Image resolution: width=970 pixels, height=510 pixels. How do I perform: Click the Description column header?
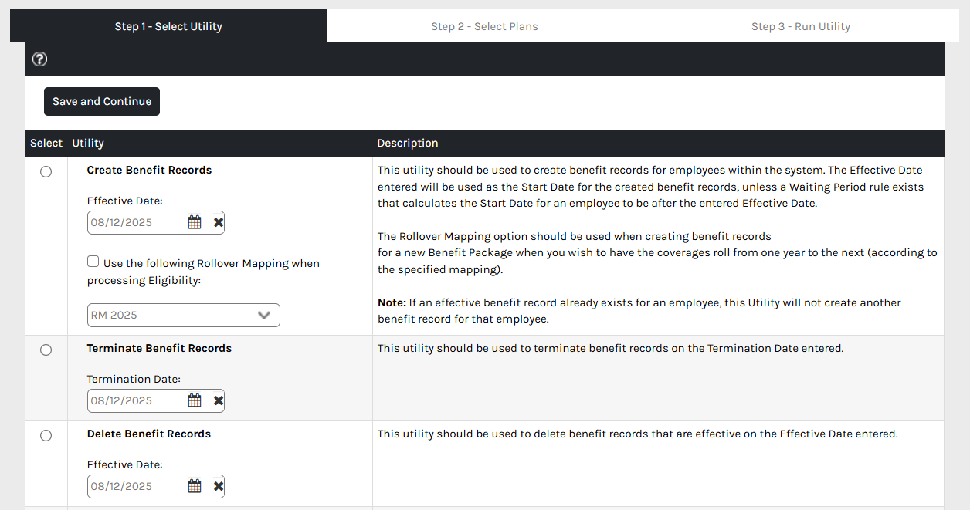pos(408,143)
